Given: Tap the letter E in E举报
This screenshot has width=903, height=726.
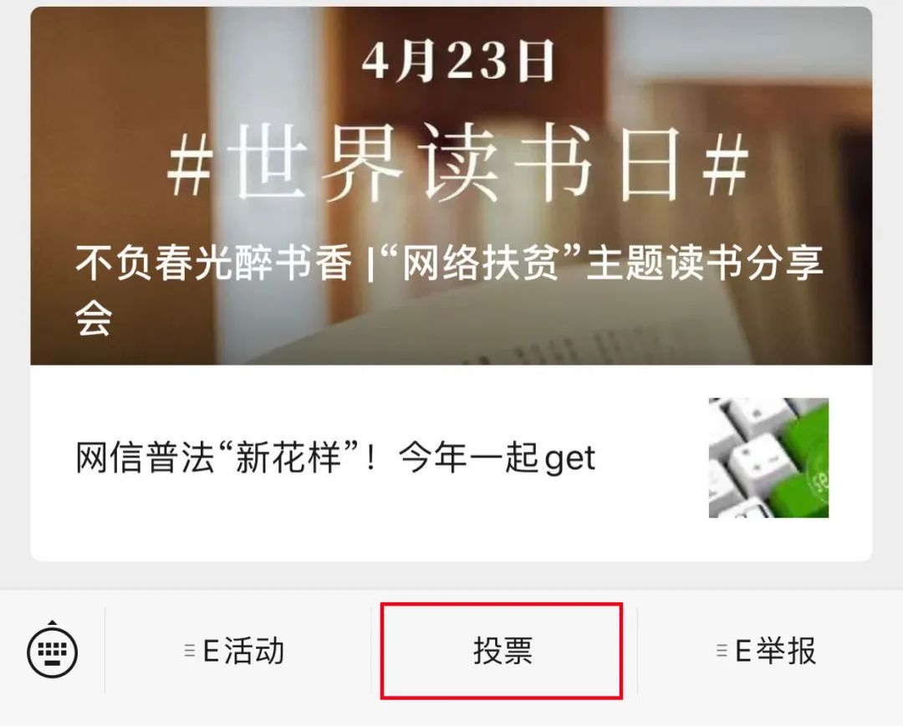Looking at the screenshot, I should click(x=743, y=651).
